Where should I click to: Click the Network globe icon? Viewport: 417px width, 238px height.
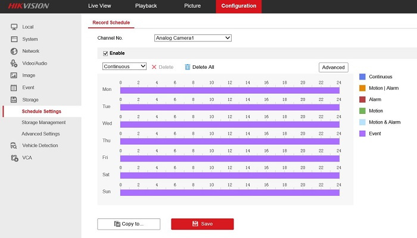[13, 51]
